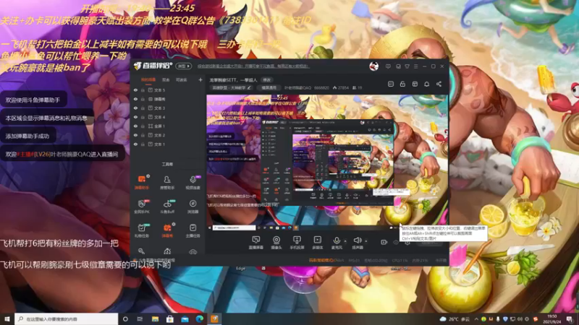Hide the 文本 2 source
Viewport: 579px width, 325px height.
135,135
